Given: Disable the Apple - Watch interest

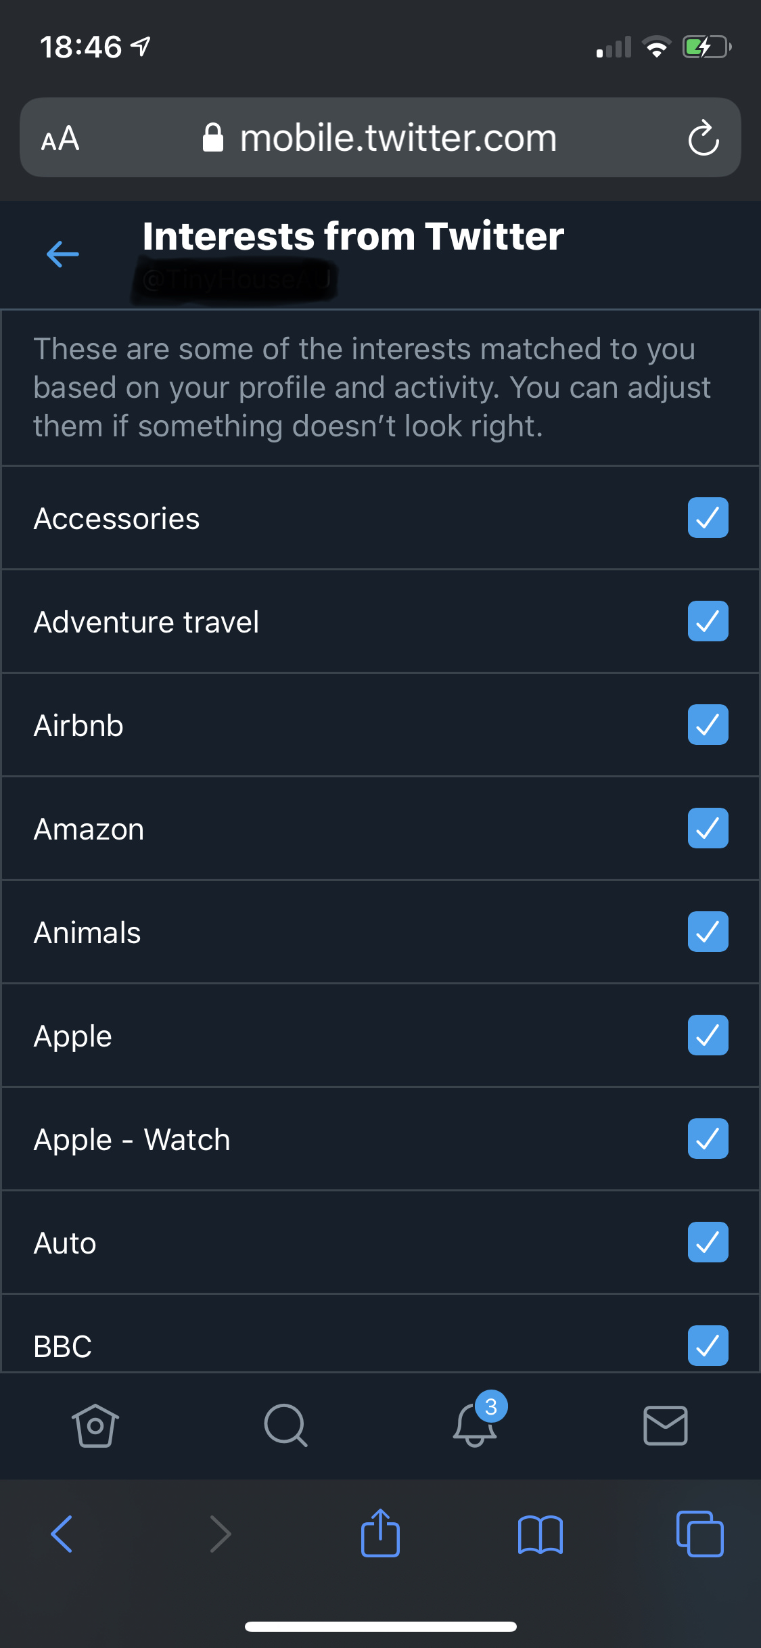Looking at the screenshot, I should tap(708, 1139).
